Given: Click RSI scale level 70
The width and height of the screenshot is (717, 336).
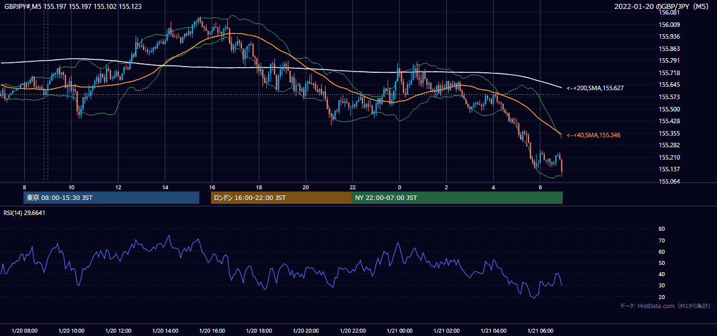Looking at the screenshot, I should [662, 240].
